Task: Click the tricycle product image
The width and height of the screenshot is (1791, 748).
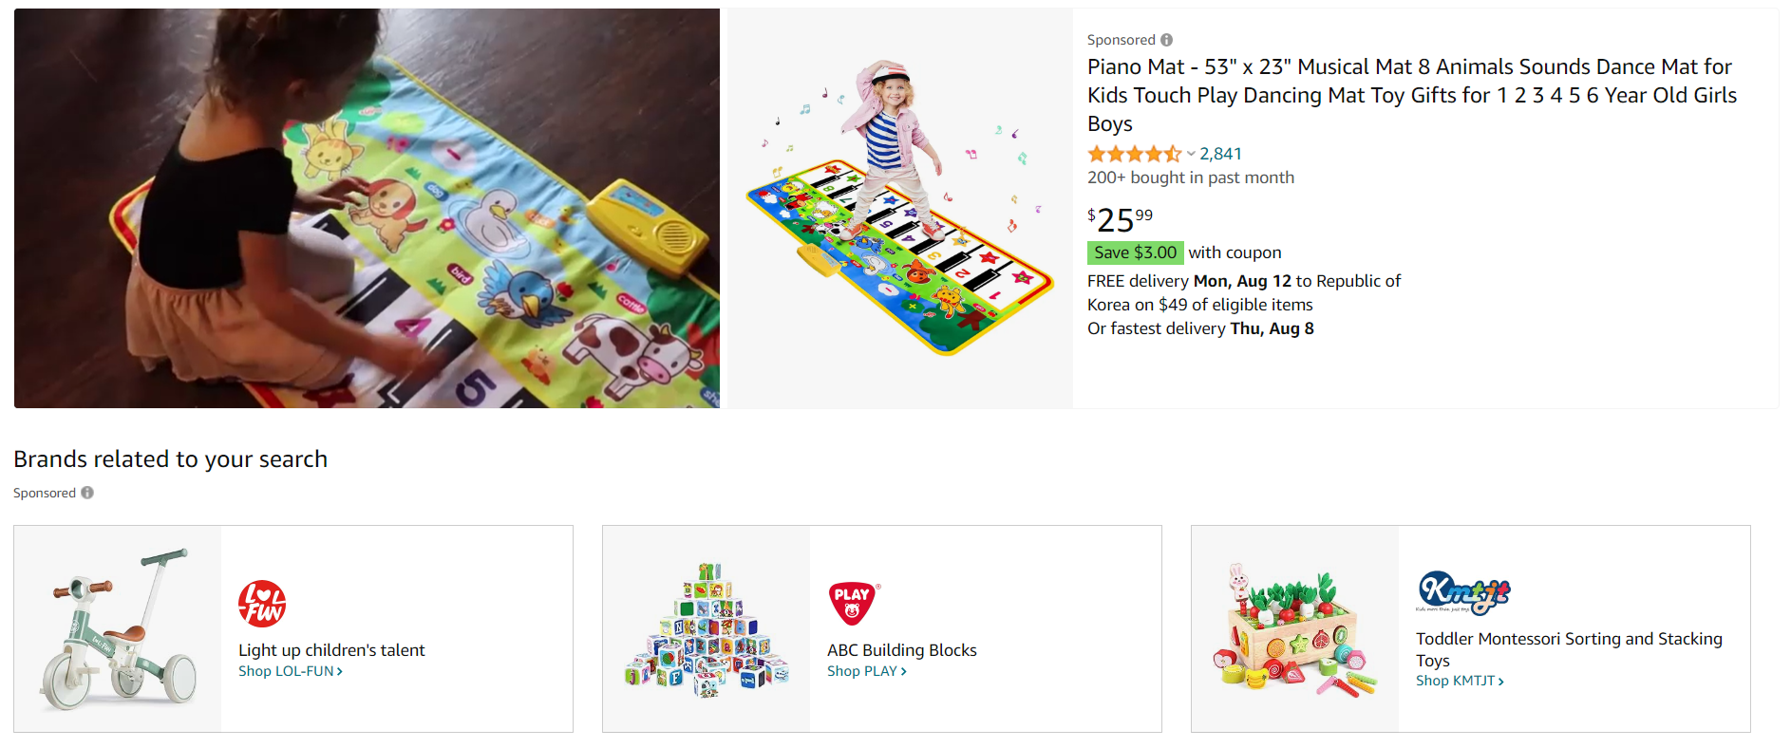Action: pos(118,628)
